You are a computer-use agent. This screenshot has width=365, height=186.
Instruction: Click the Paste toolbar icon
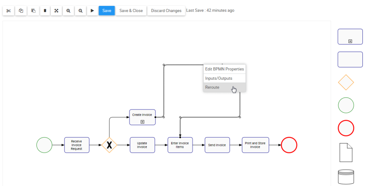(x=33, y=11)
